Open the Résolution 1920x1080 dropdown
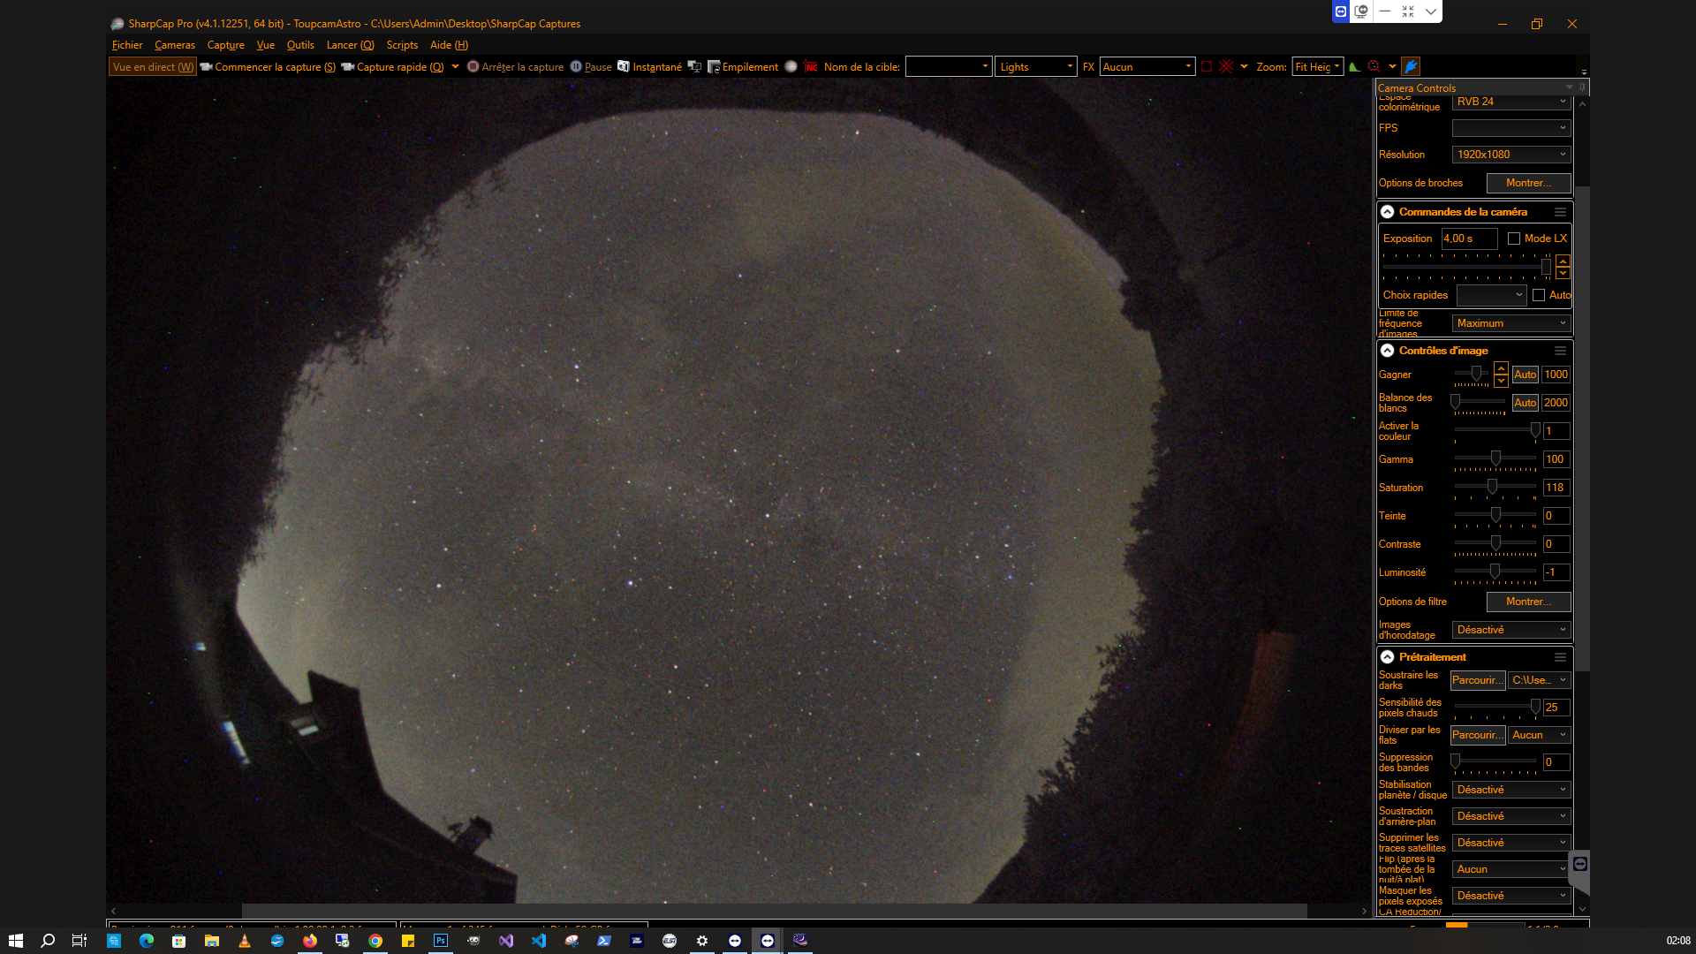This screenshot has height=954, width=1696. (1511, 155)
